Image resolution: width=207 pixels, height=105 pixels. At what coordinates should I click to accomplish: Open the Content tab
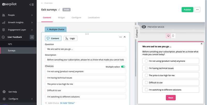pyautogui.click(x=47, y=18)
